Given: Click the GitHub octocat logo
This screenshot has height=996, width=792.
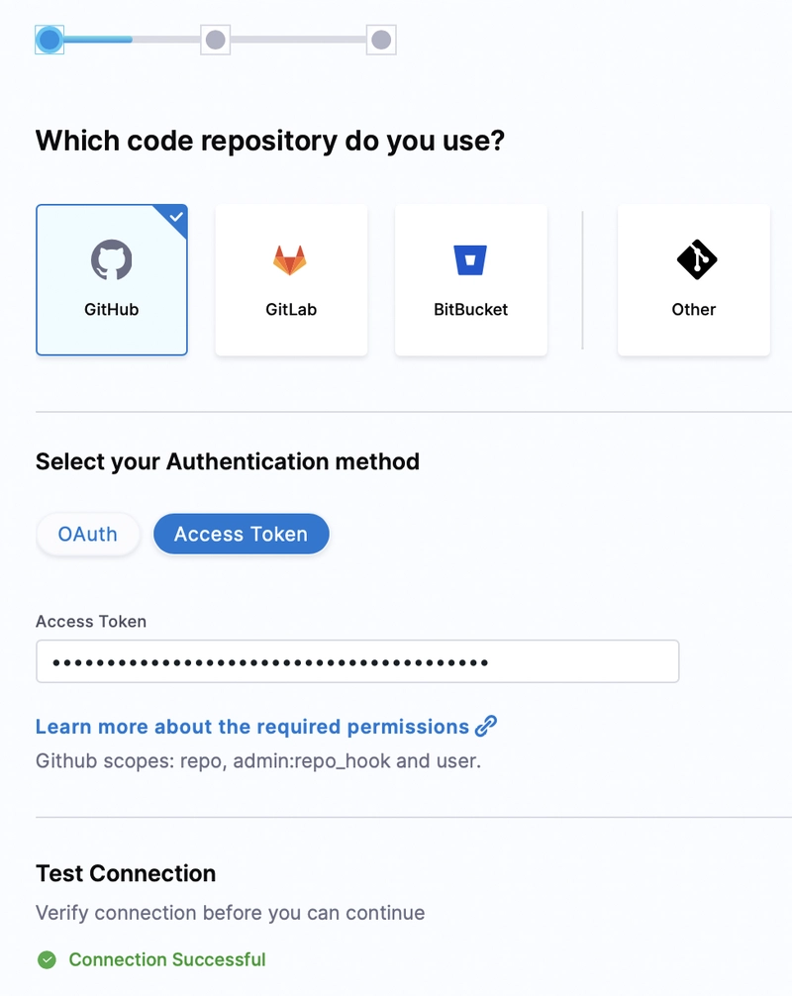Looking at the screenshot, I should coord(112,260).
